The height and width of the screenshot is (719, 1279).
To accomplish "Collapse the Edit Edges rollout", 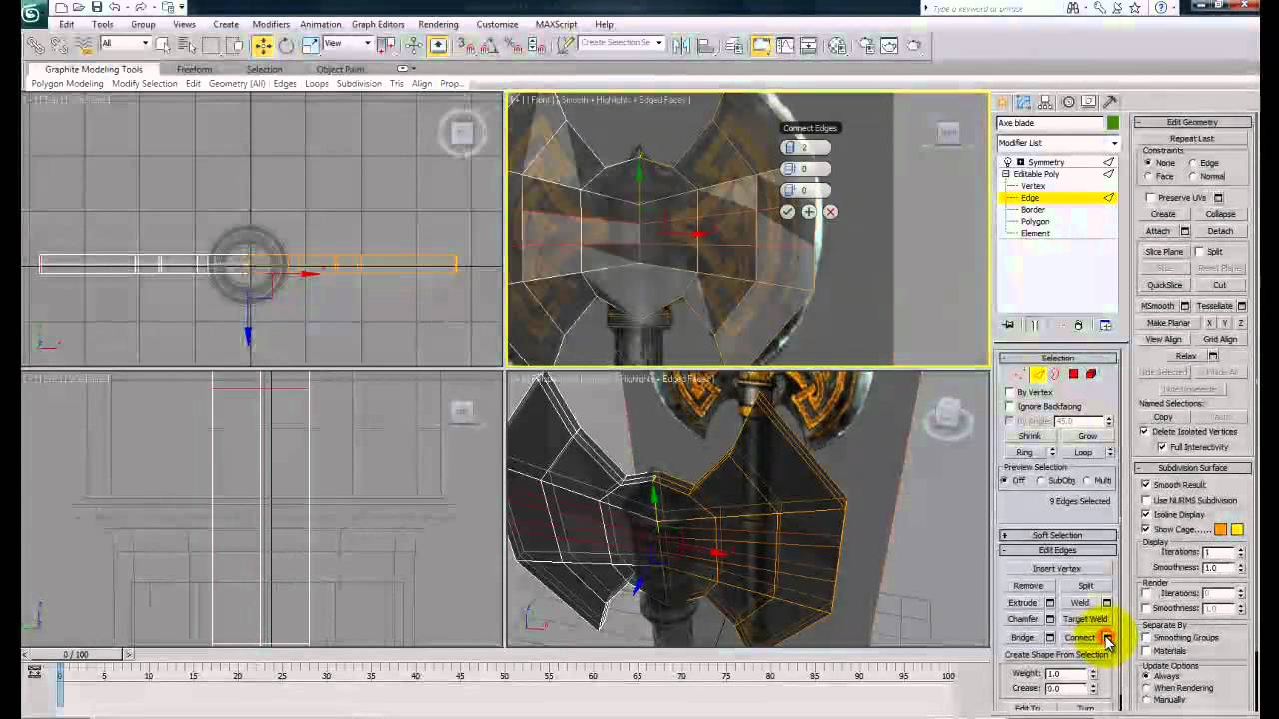I will point(1057,550).
